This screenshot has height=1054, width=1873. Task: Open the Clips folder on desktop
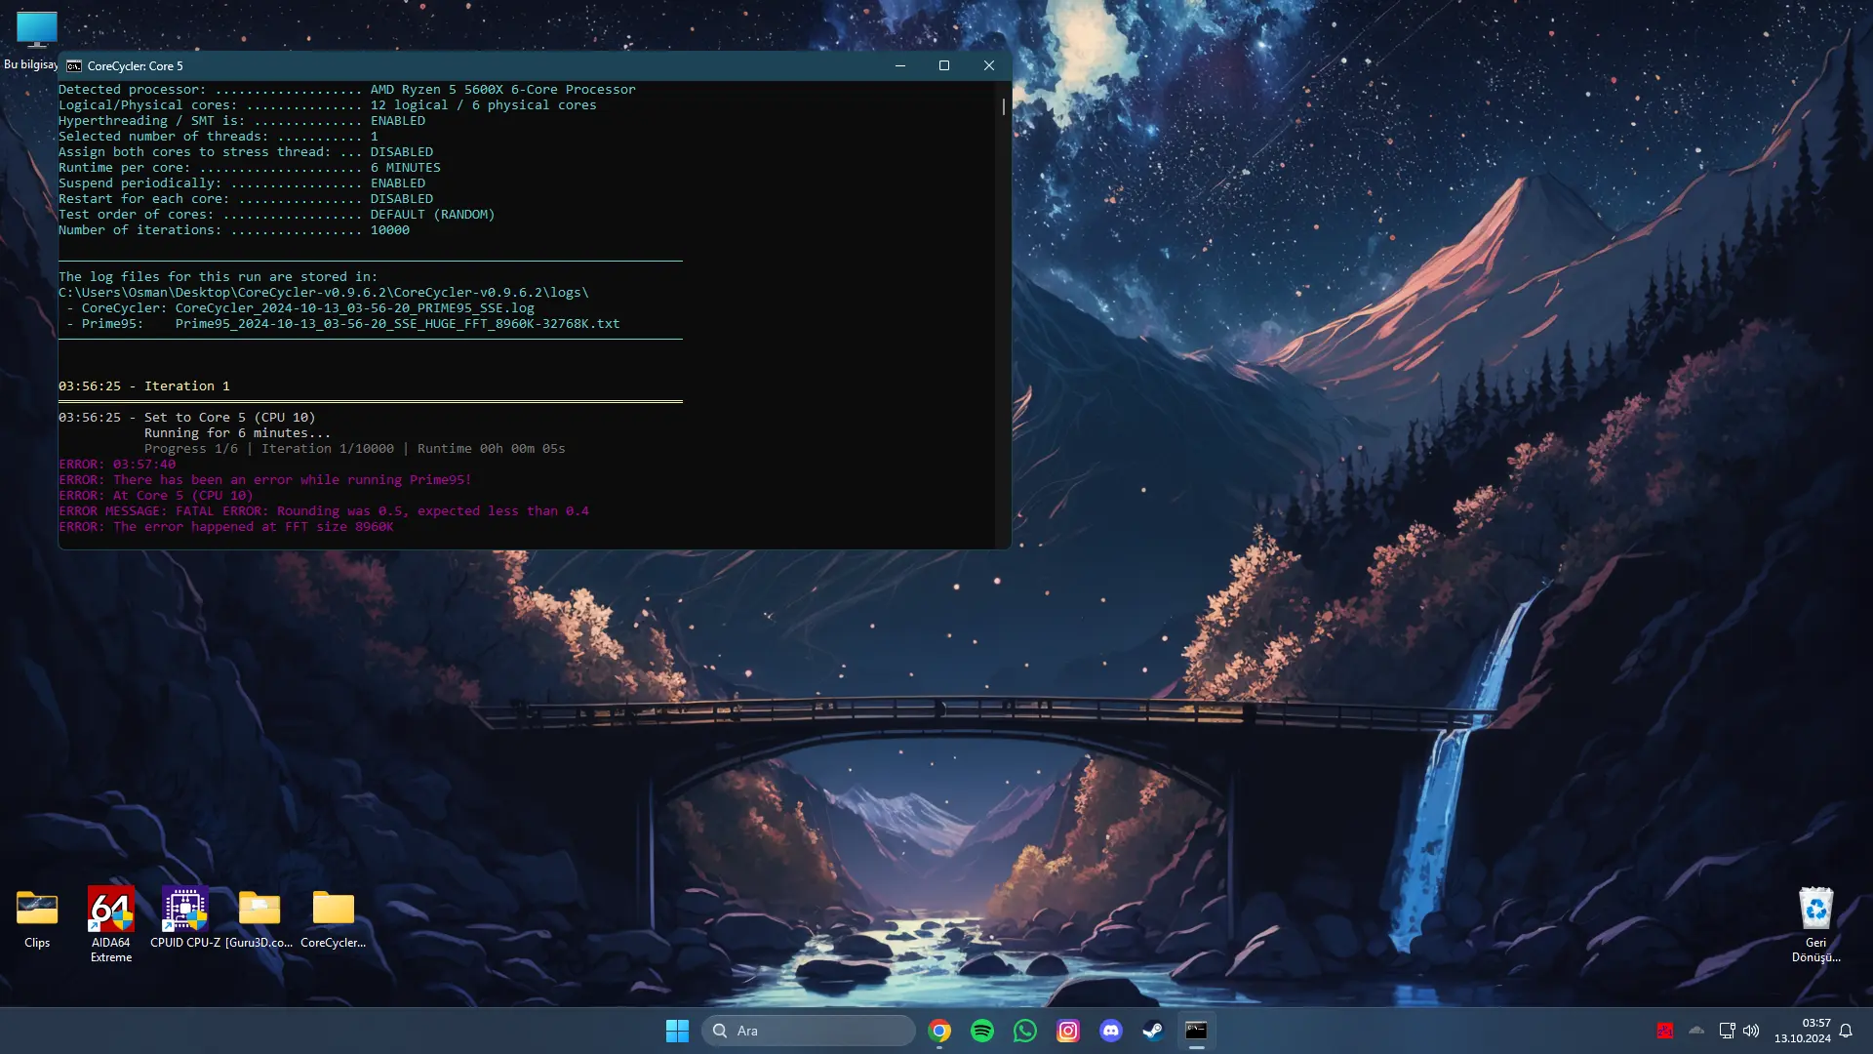37,918
